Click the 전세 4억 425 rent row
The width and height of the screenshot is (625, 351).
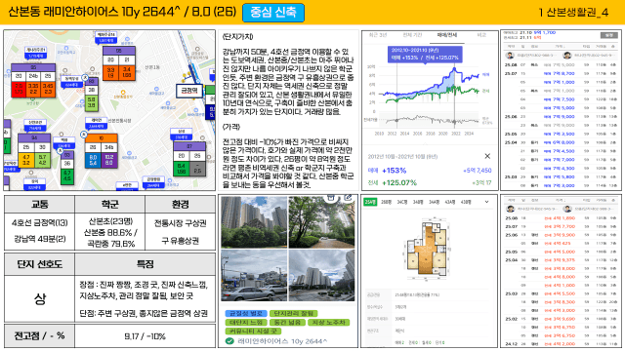561,243
